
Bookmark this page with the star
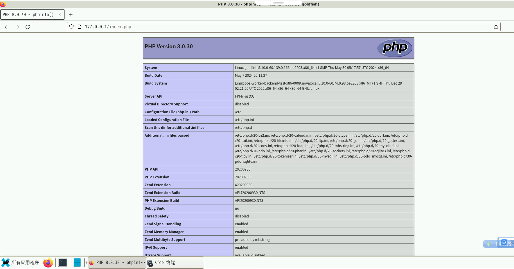tap(496, 27)
